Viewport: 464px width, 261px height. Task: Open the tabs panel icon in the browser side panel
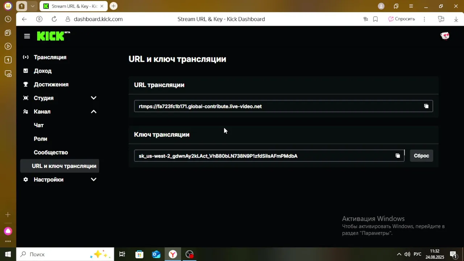coord(8,60)
